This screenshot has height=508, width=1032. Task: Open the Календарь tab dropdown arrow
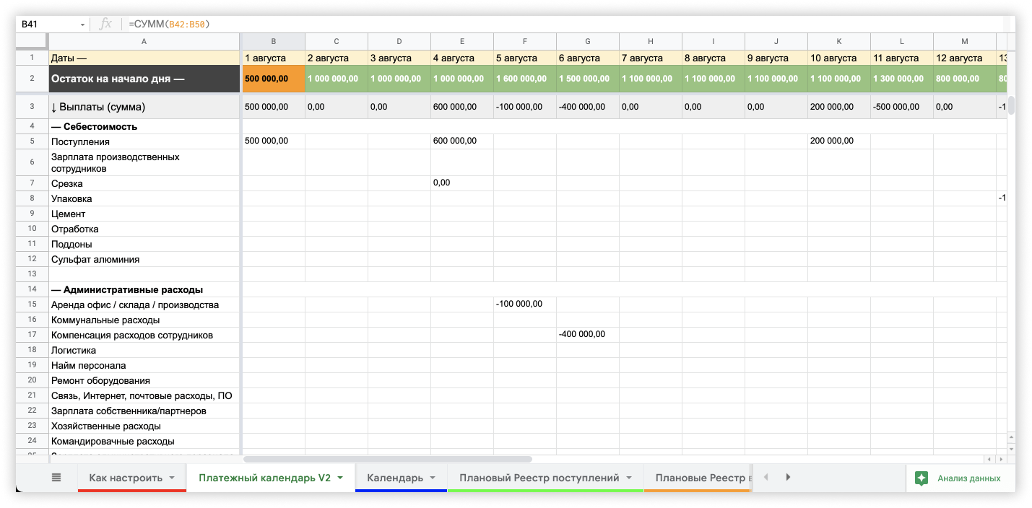433,478
